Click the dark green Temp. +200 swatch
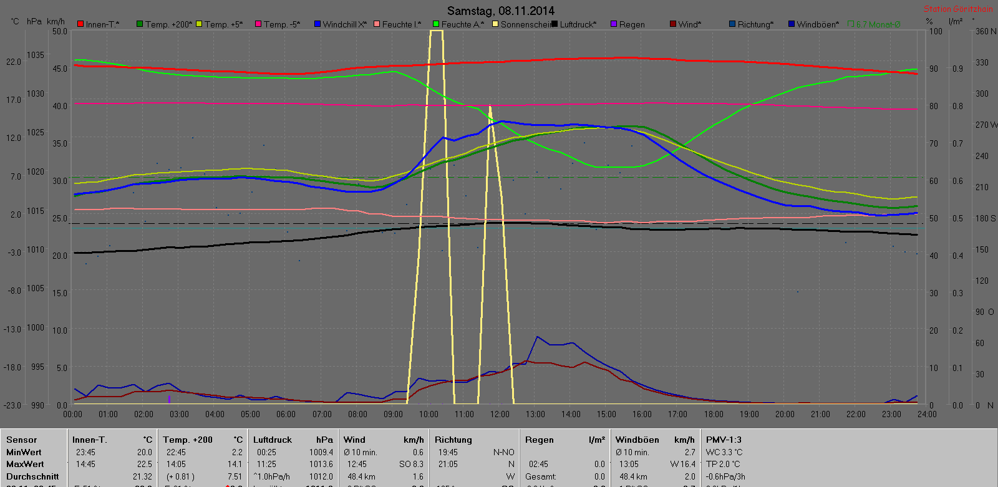Screen dimensions: 998x487 140,24
